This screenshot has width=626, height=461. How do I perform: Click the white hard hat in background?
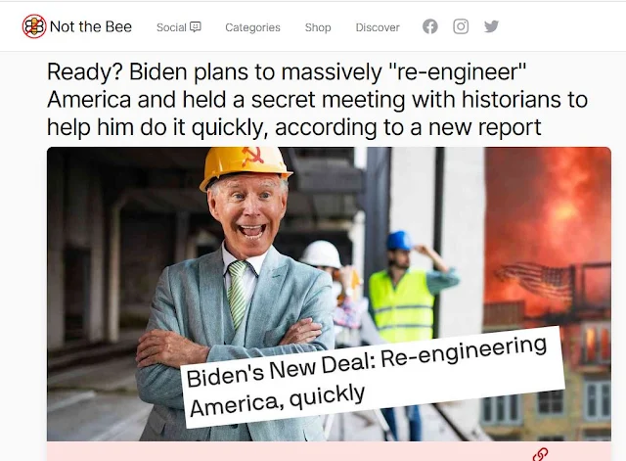click(x=322, y=254)
